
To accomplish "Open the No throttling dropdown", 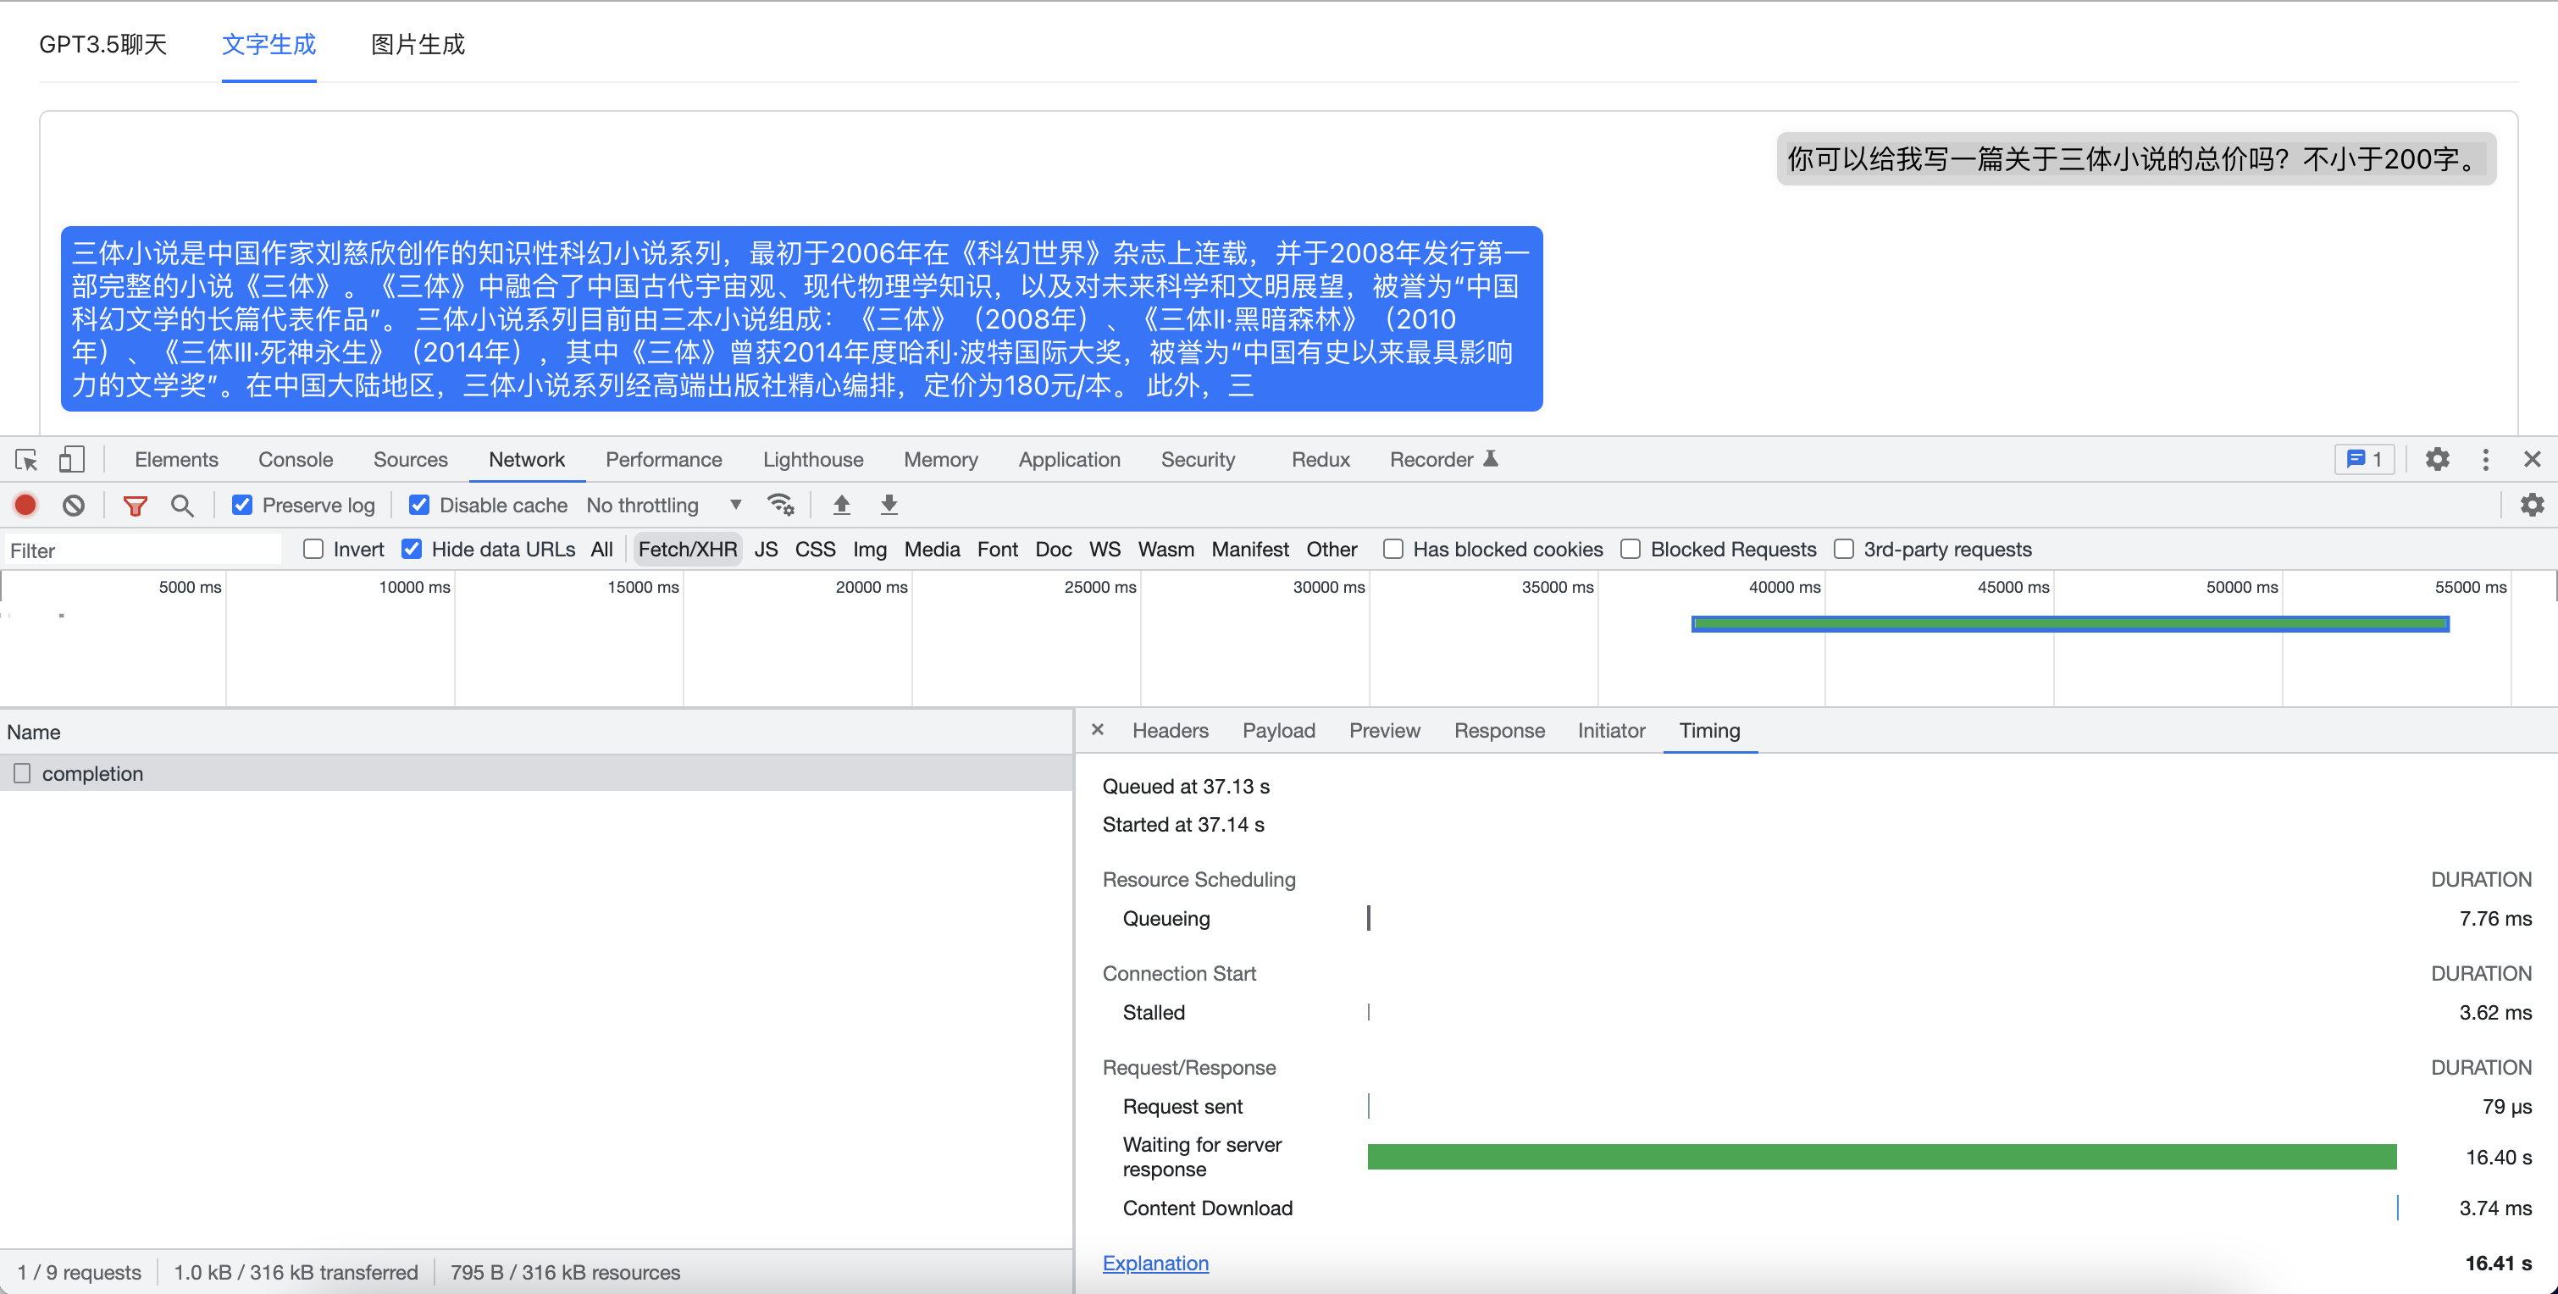I will [663, 506].
